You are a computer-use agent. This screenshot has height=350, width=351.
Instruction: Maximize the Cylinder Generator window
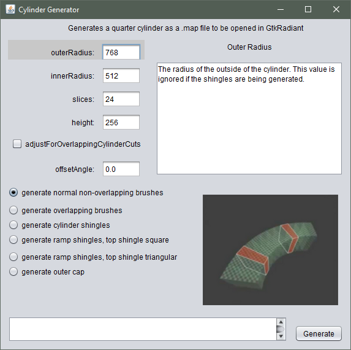coord(308,9)
